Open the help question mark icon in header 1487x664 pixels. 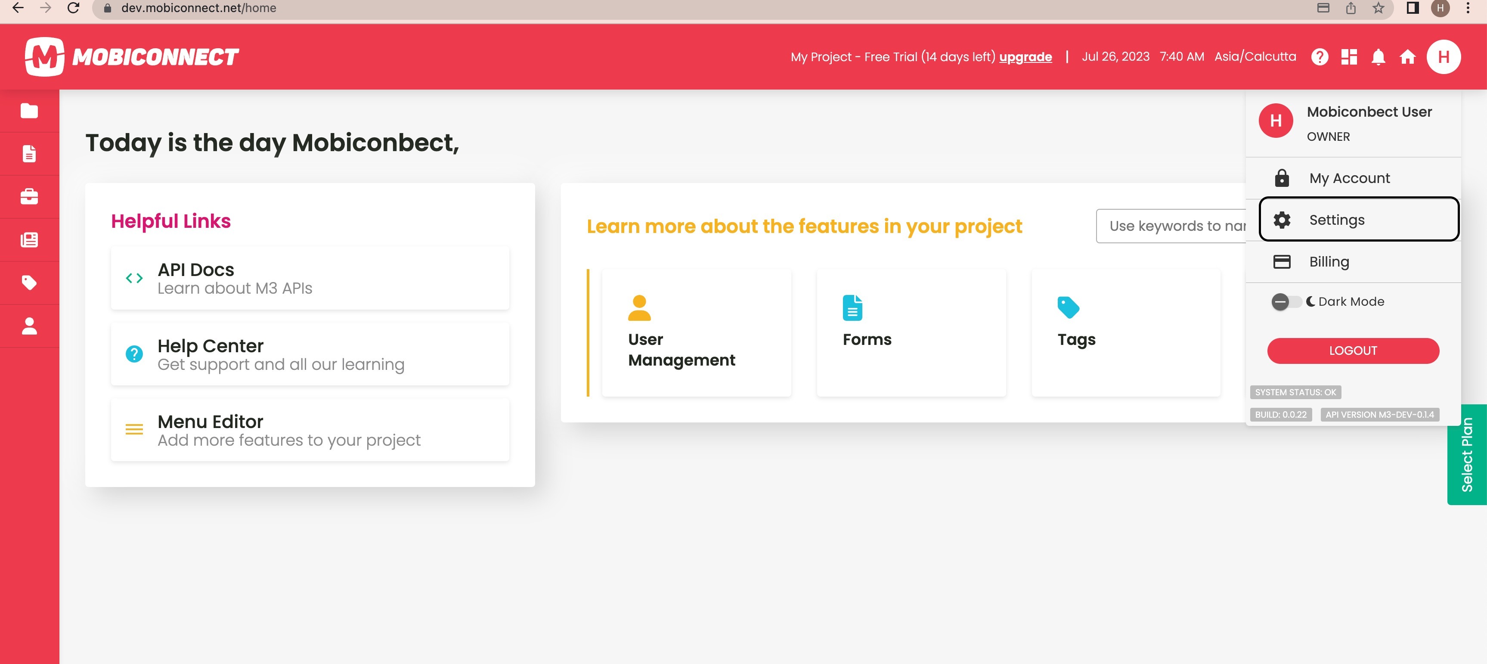[x=1320, y=56]
